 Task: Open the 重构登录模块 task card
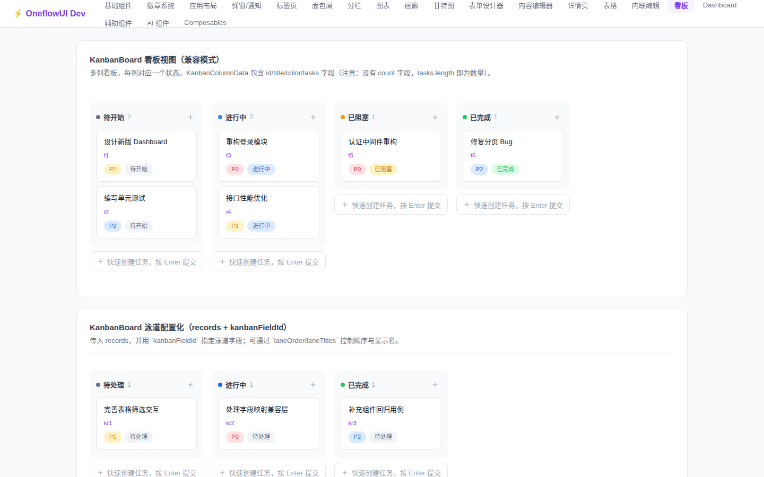click(268, 156)
